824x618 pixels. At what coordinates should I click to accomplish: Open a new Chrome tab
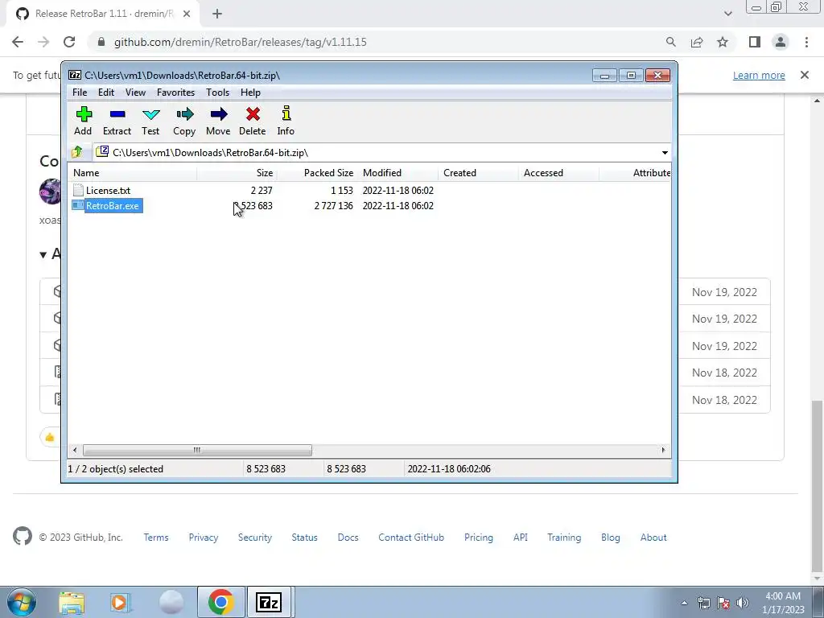tap(217, 14)
